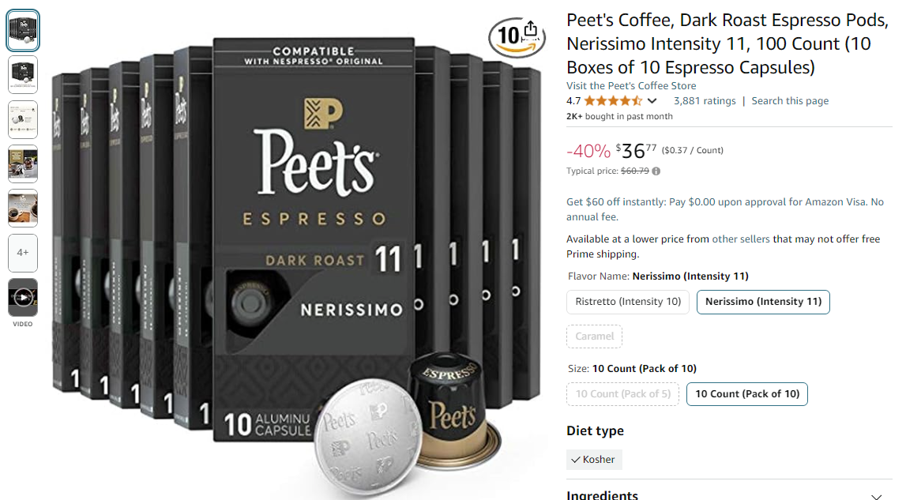
Task: Open fourth lifestyle image thumbnail
Action: (23, 164)
